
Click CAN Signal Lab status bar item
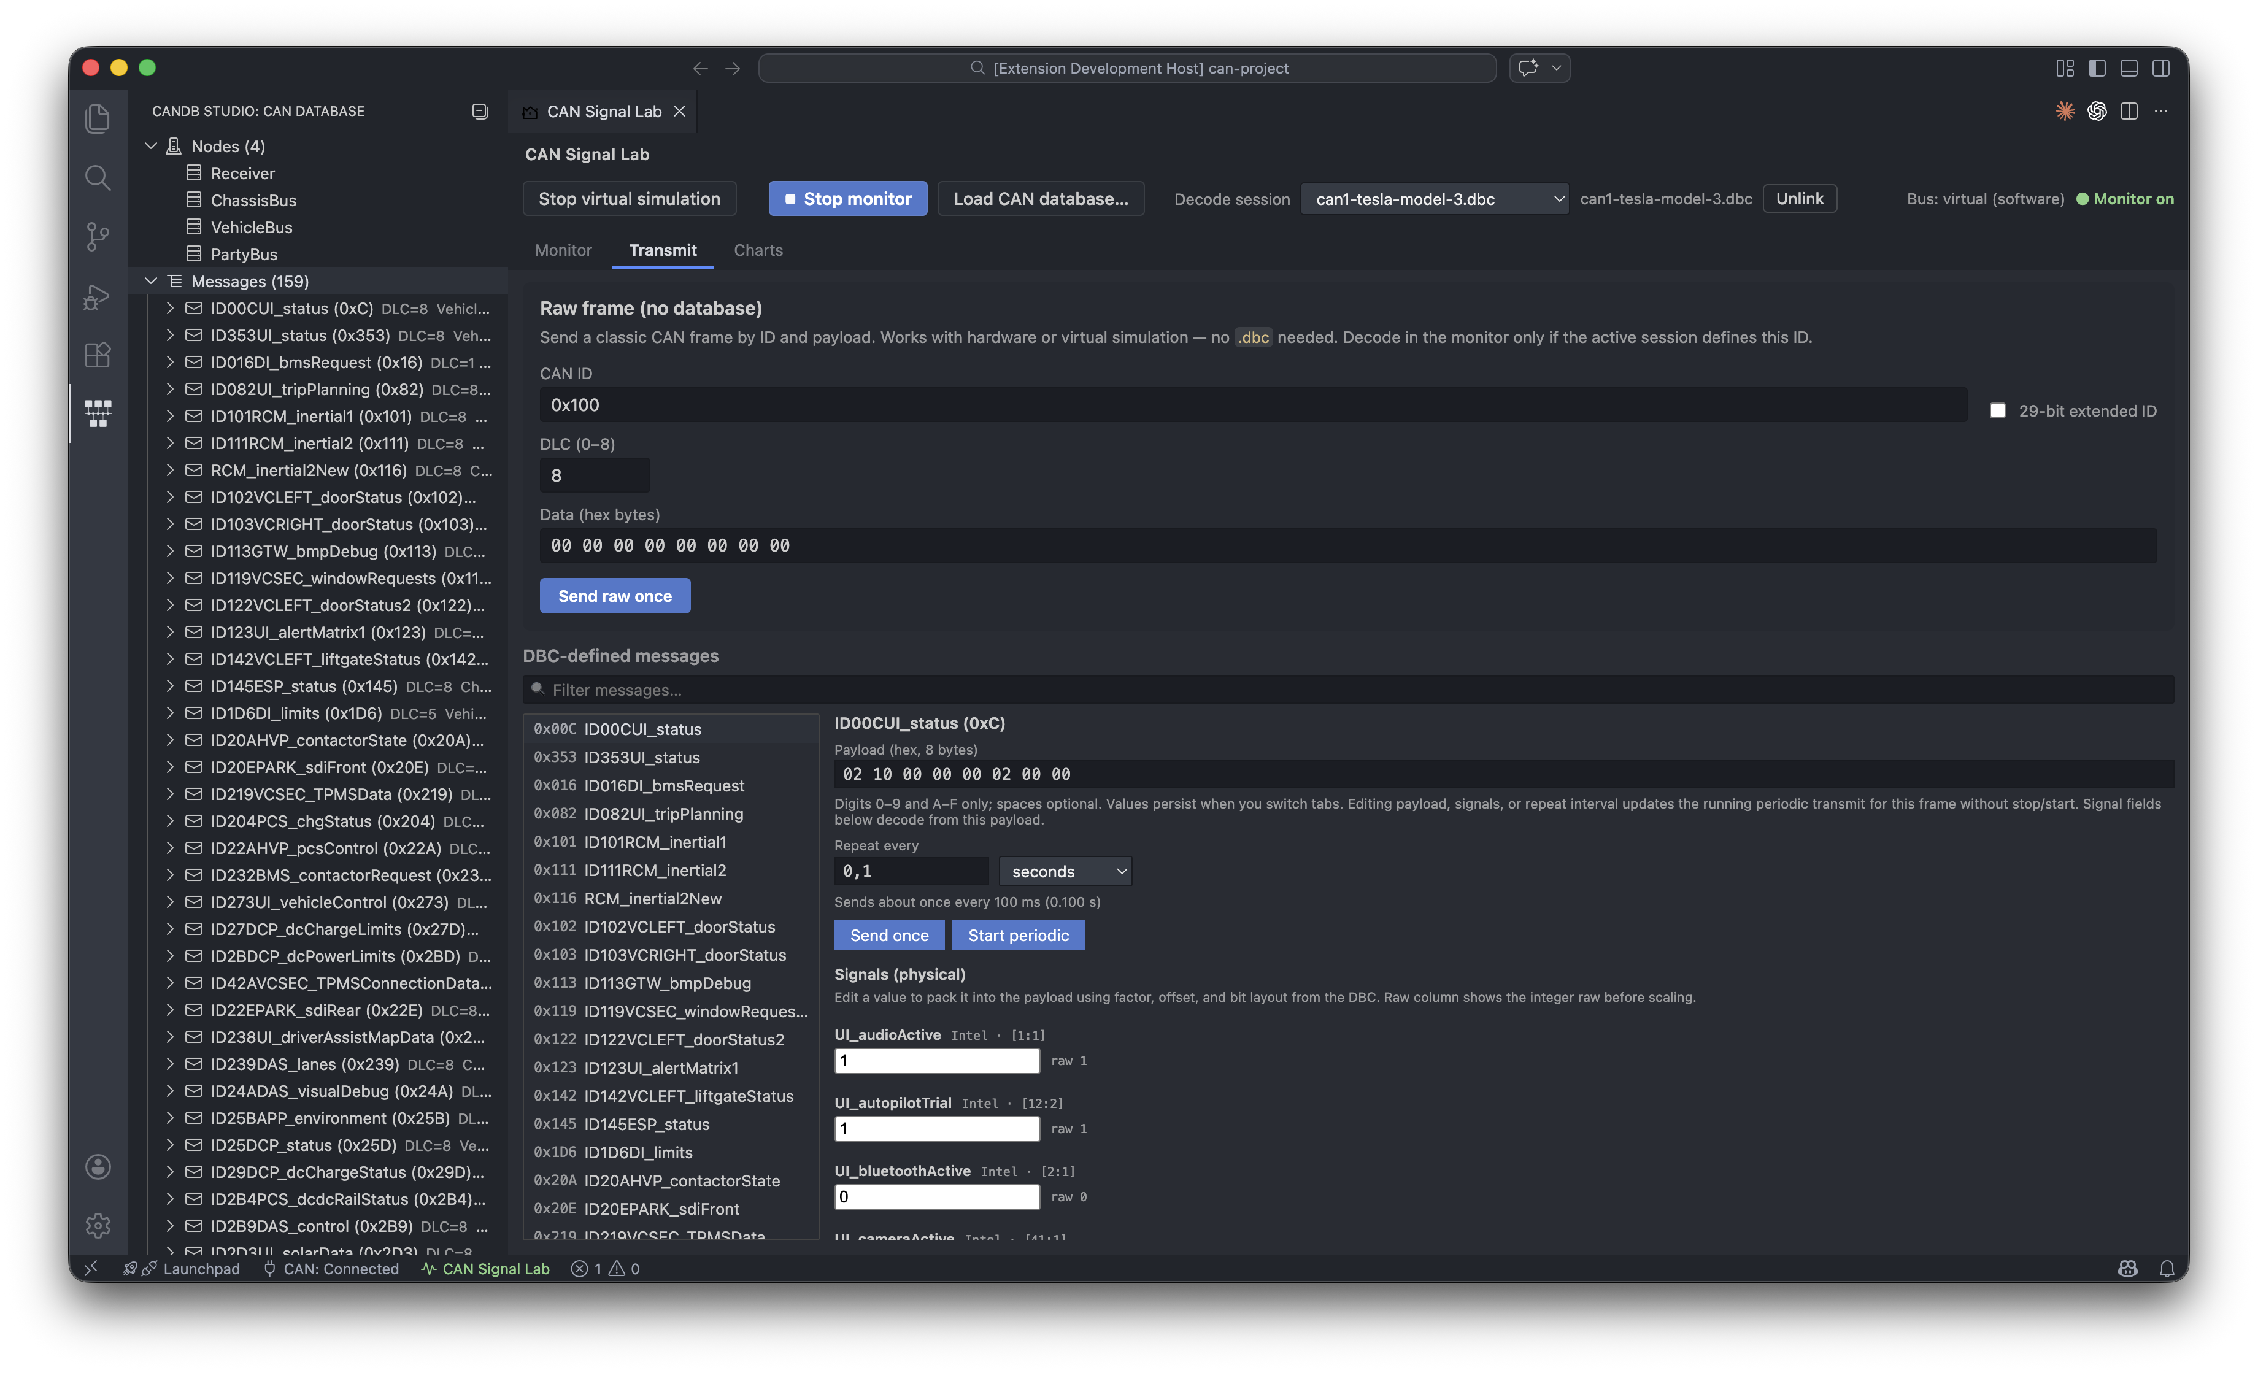[x=486, y=1269]
